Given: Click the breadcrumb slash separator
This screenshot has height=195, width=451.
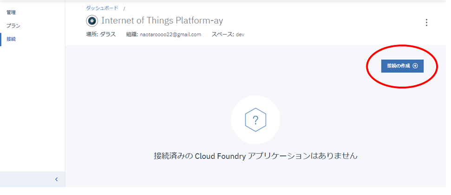Looking at the screenshot, I should pyautogui.click(x=124, y=9).
